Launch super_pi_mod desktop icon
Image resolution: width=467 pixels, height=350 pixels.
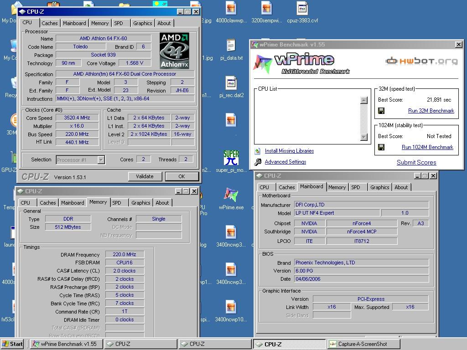(231, 158)
